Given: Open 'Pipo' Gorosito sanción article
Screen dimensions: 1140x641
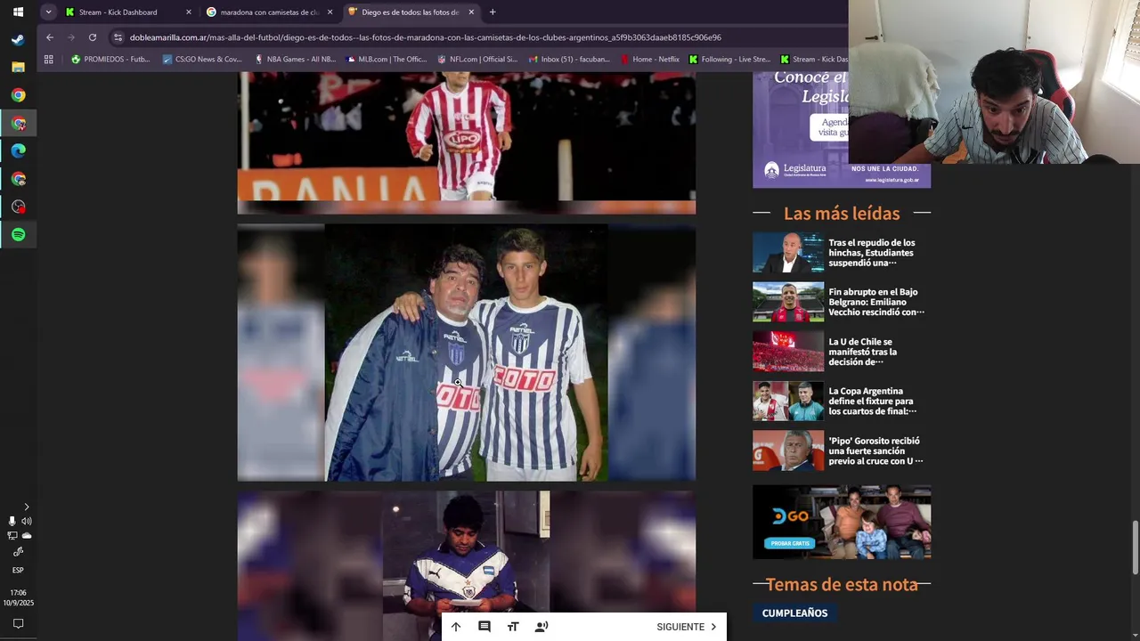Looking at the screenshot, I should pos(875,450).
